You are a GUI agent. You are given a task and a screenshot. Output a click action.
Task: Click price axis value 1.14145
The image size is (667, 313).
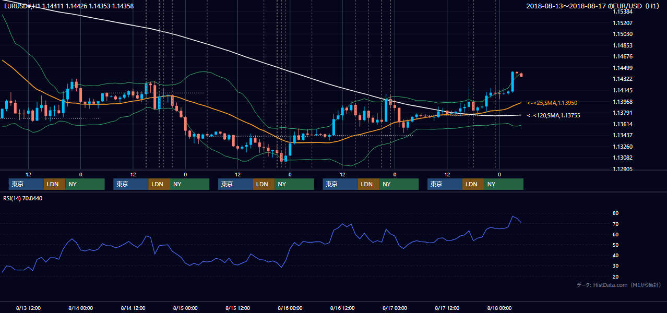click(x=623, y=90)
